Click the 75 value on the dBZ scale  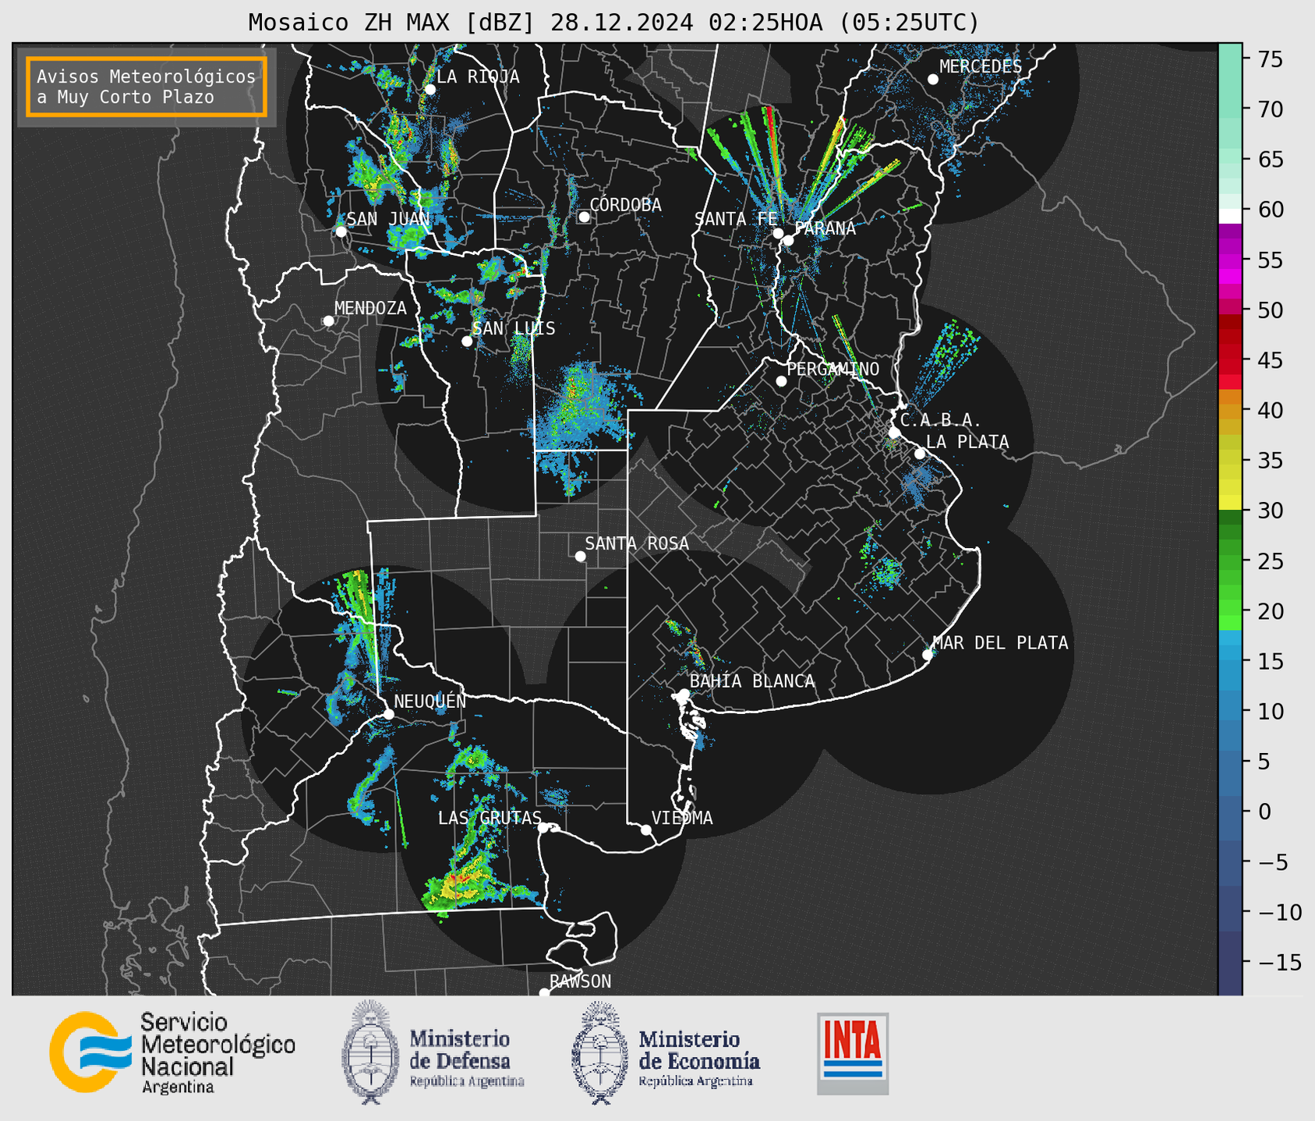(x=1270, y=59)
